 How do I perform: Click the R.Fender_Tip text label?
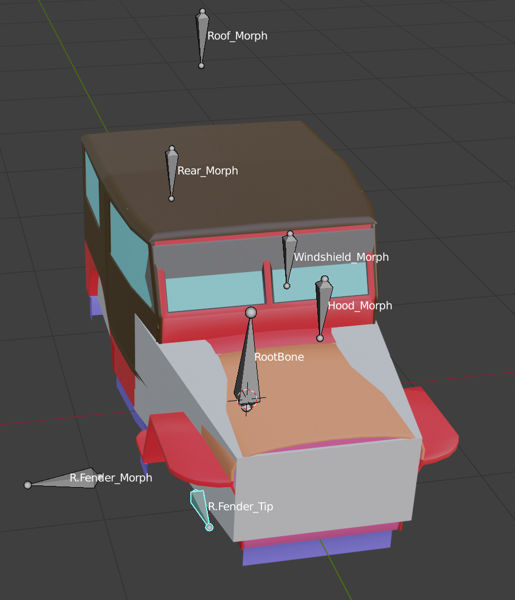coord(241,507)
